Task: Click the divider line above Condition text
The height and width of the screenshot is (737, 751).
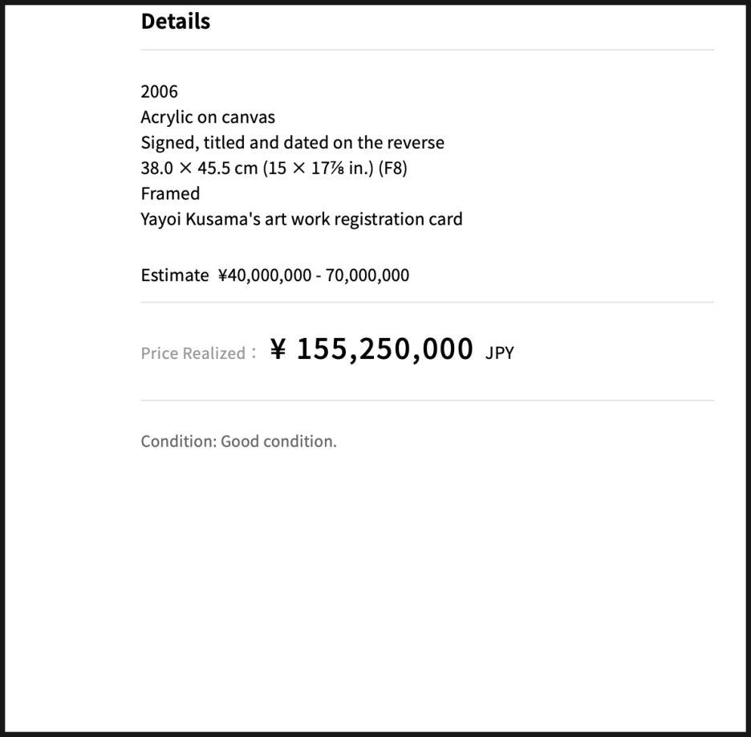Action: (427, 400)
